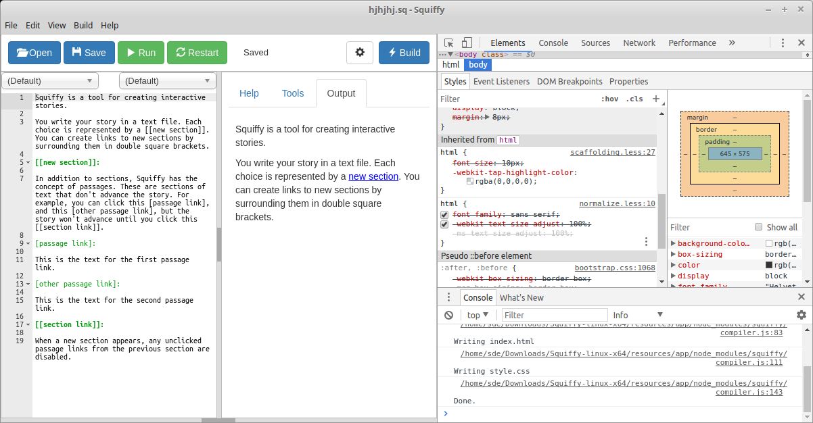
Task: Open the Info log level dropdown
Action: (638, 315)
